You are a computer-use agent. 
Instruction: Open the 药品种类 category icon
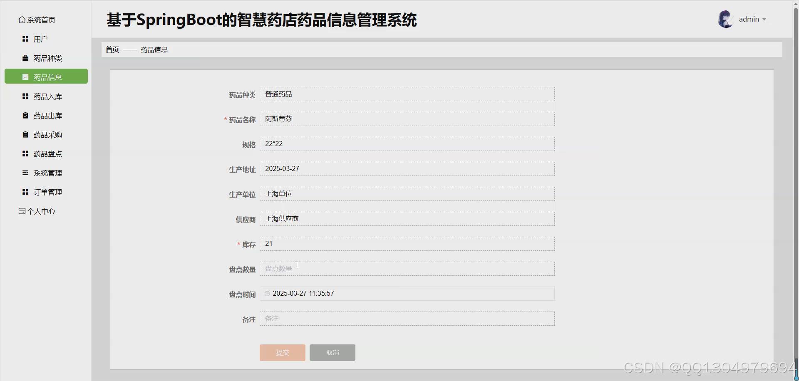(25, 58)
